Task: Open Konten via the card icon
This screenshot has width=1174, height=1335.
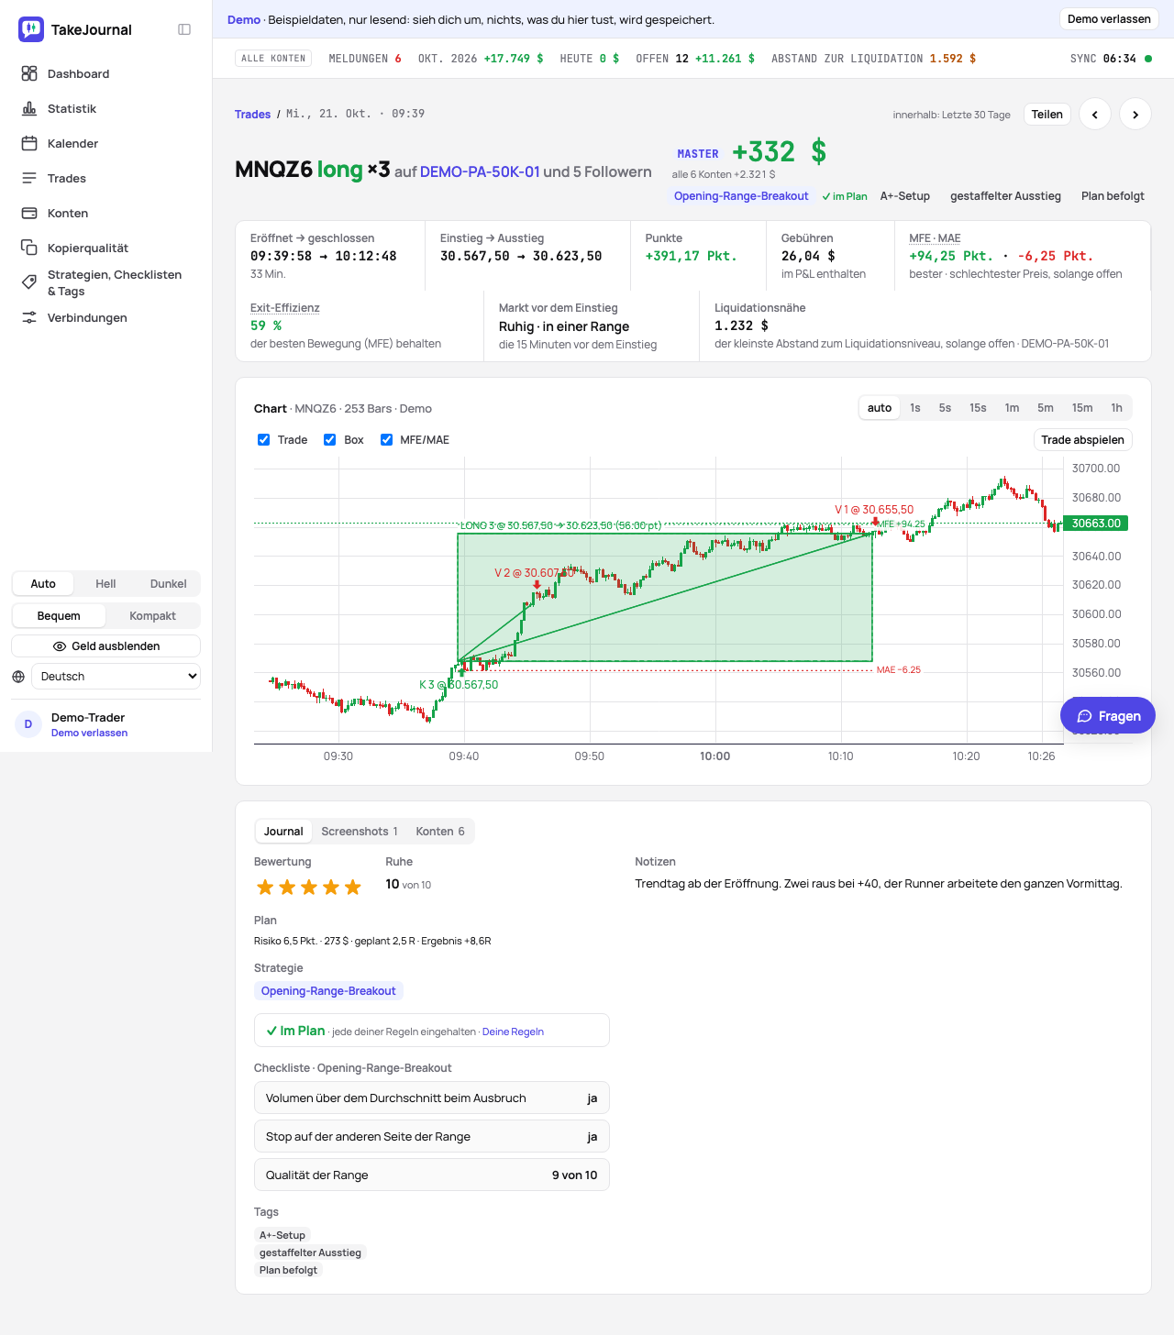Action: (29, 213)
